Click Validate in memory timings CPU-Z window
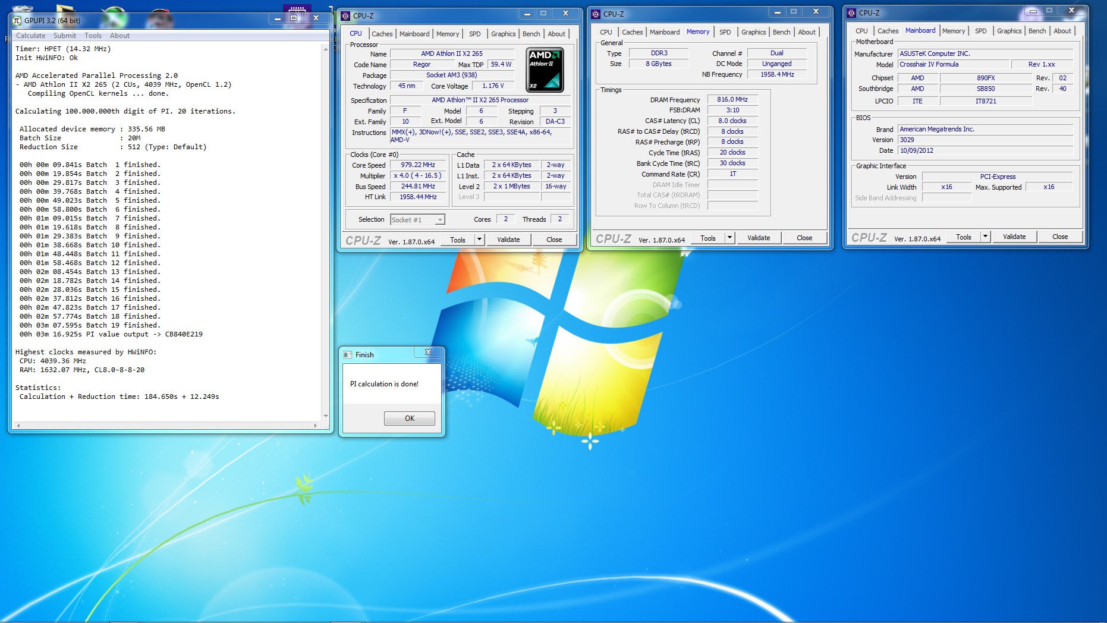Viewport: 1107px width, 623px height. [x=759, y=238]
